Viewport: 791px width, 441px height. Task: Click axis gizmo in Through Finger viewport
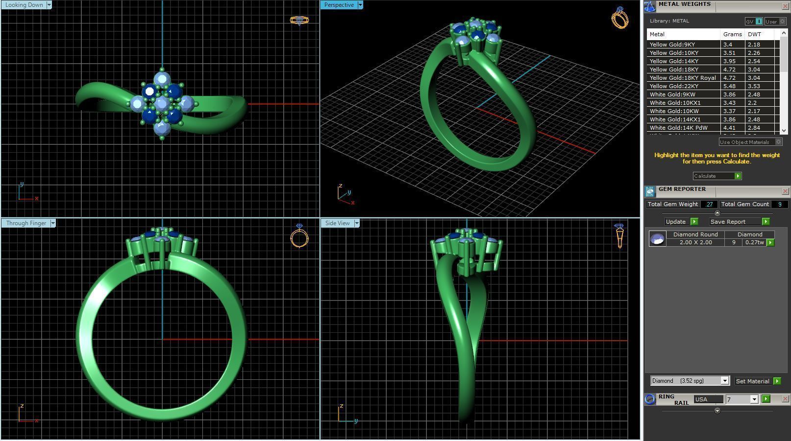pos(28,414)
